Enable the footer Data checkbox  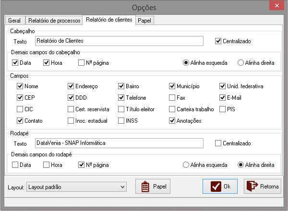click(x=15, y=165)
